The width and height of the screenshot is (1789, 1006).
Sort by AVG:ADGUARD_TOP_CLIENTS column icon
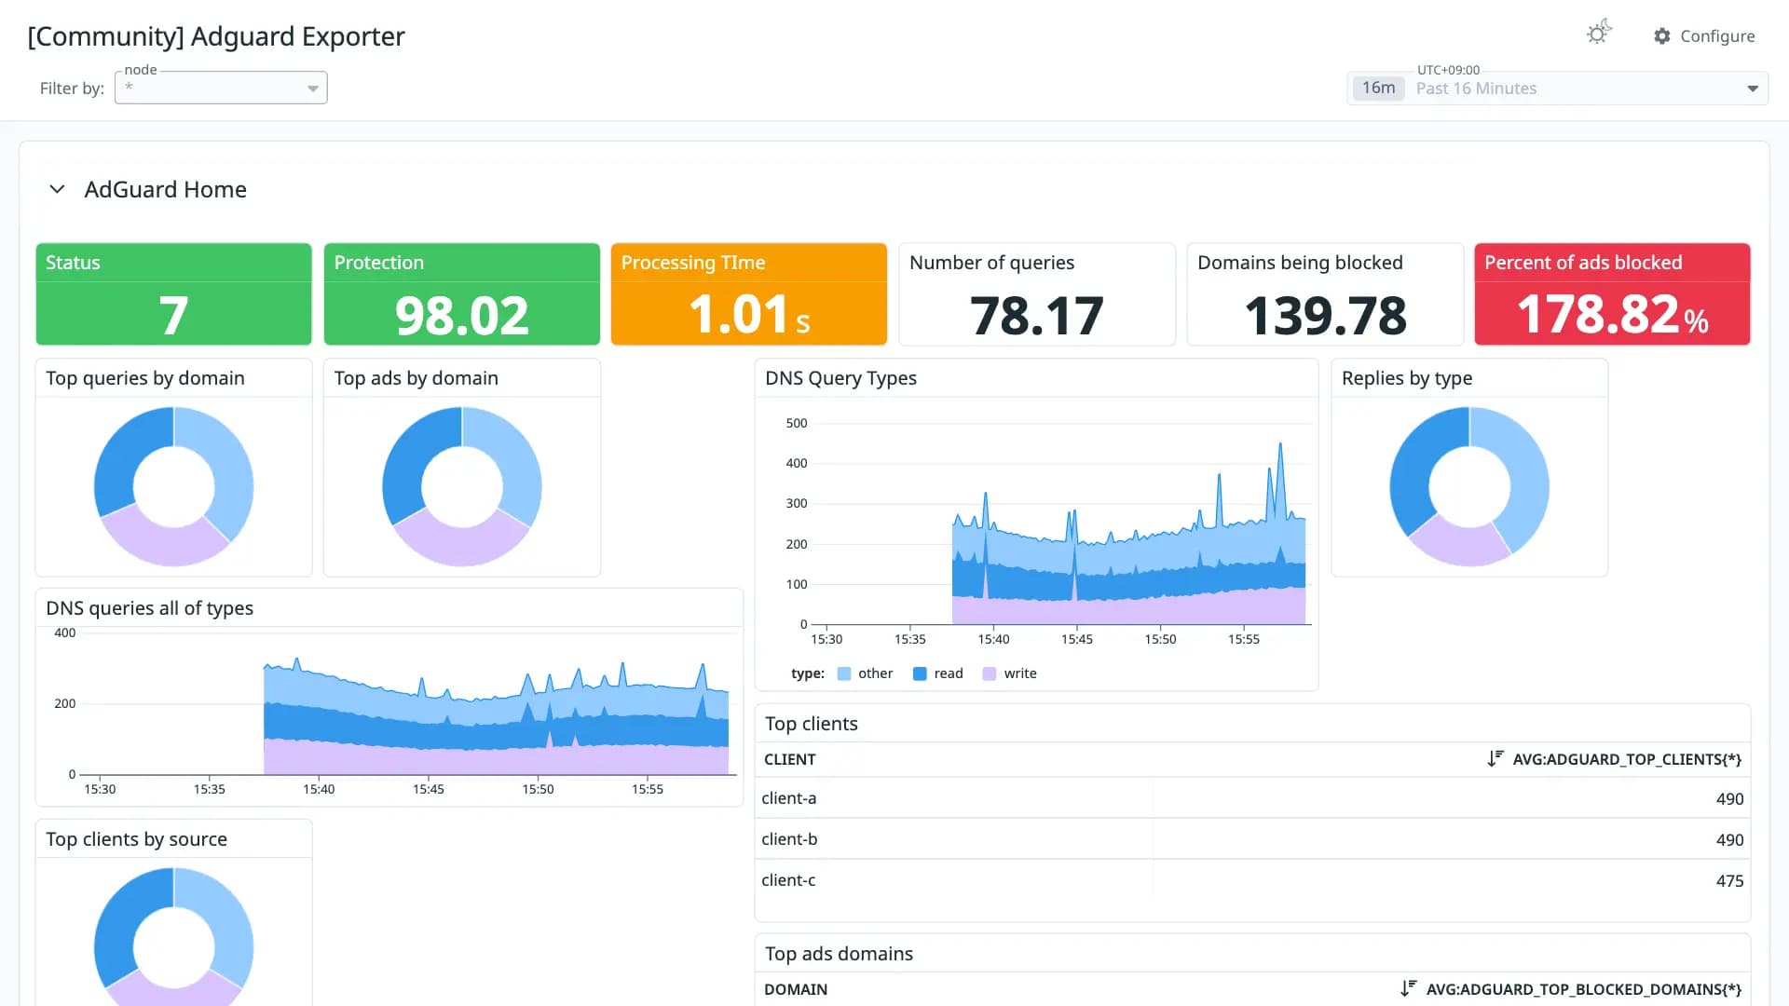coord(1495,759)
